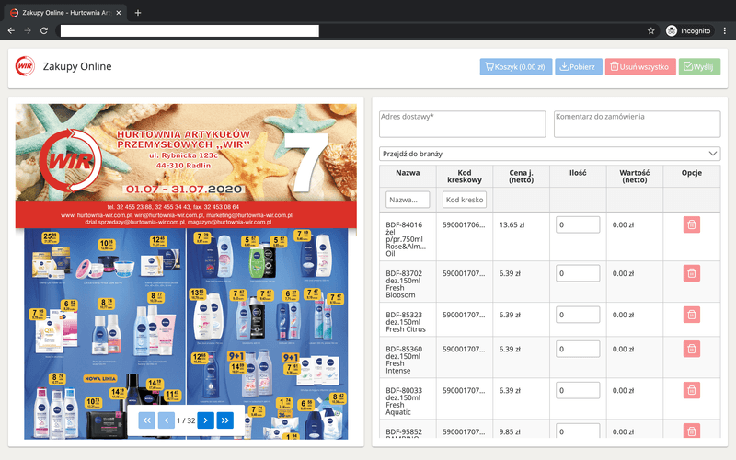The image size is (736, 460).
Task: Click the Kod kreskowy column header
Action: [x=465, y=176]
